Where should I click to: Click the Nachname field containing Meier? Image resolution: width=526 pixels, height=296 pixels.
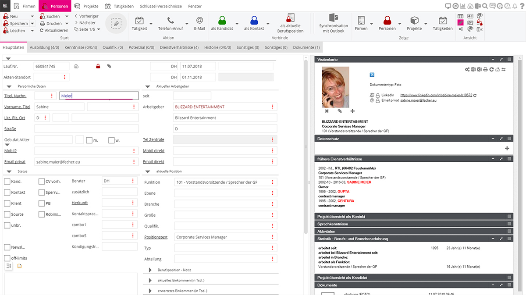click(99, 96)
